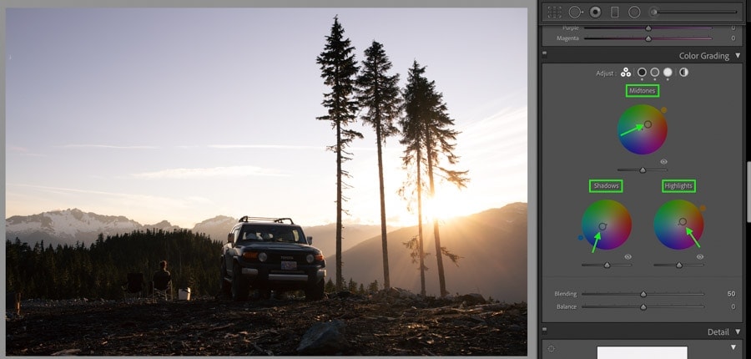Switch Adjust to Shadows view
Image resolution: width=751 pixels, height=359 pixels.
pyautogui.click(x=642, y=73)
